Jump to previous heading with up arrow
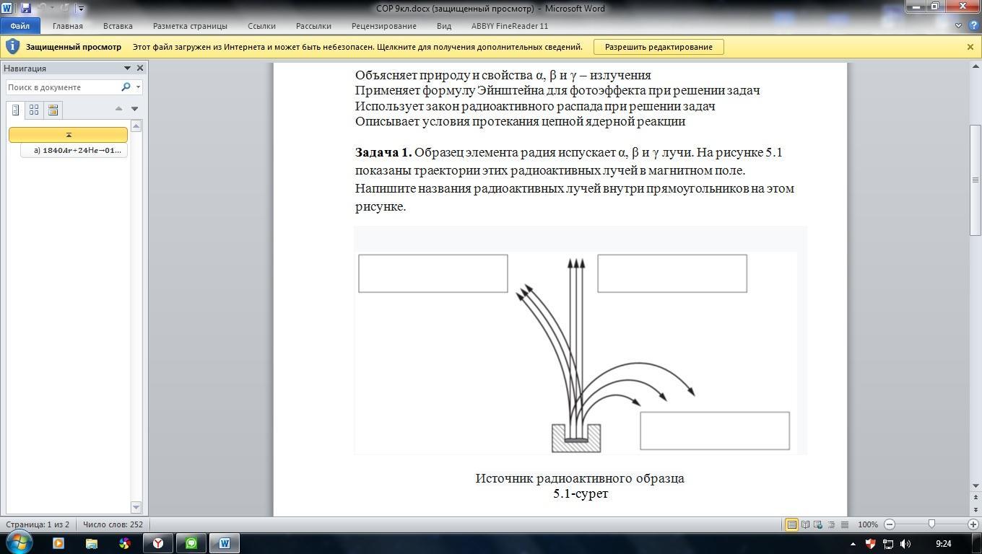Image resolution: width=982 pixels, height=554 pixels. click(x=118, y=109)
